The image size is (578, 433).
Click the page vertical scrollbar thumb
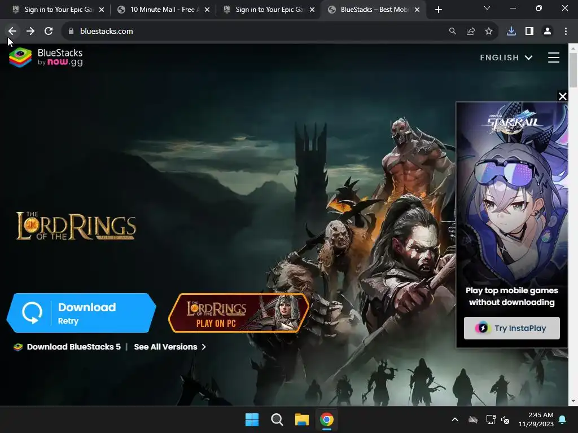(x=573, y=70)
